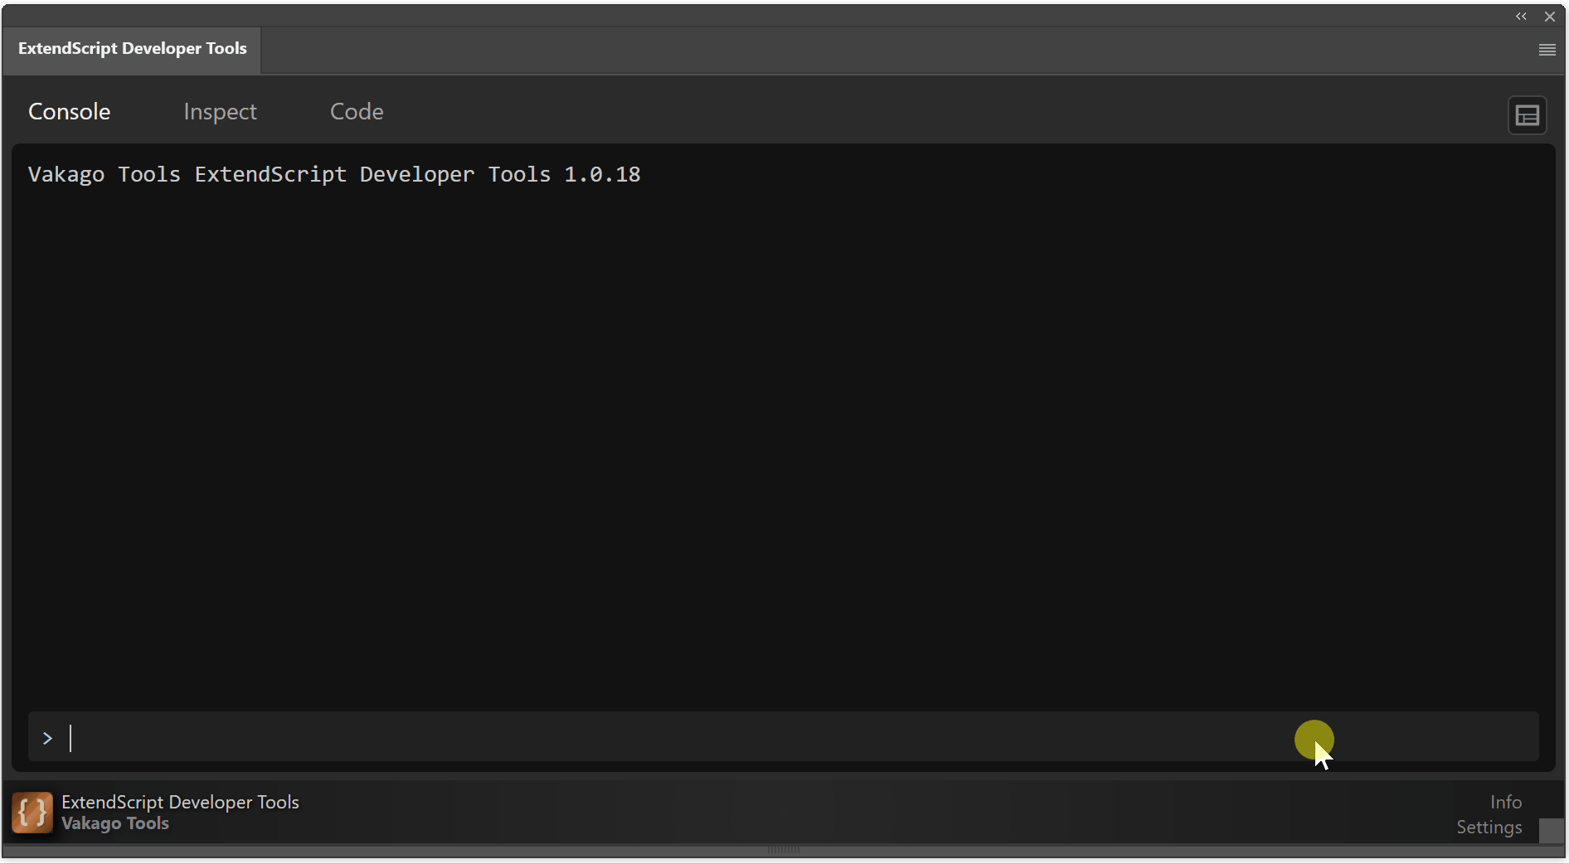Click the console prompt arrow
This screenshot has width=1569, height=864.
click(x=47, y=738)
